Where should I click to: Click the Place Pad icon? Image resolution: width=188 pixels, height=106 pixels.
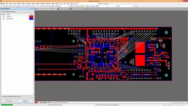80,6
